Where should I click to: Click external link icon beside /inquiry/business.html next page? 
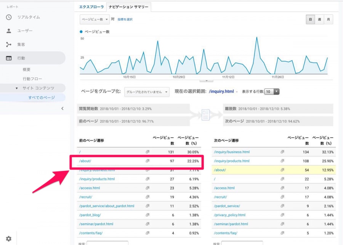pyautogui.click(x=282, y=152)
